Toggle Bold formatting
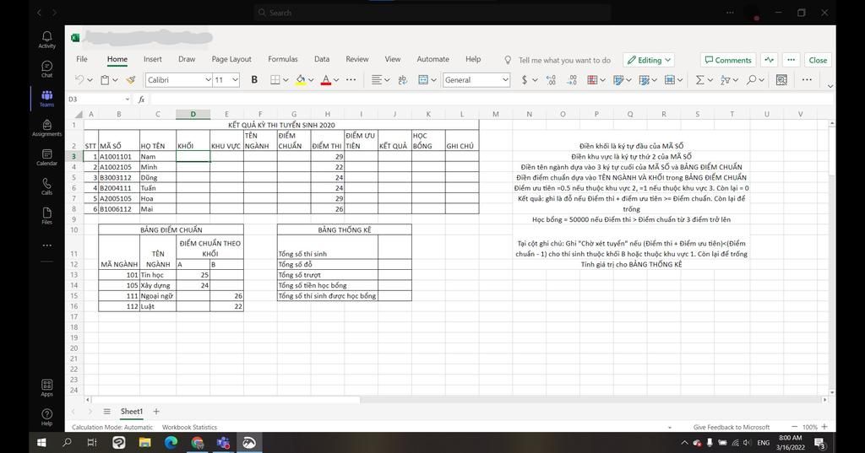Viewport: 865px width, 453px height. [254, 80]
